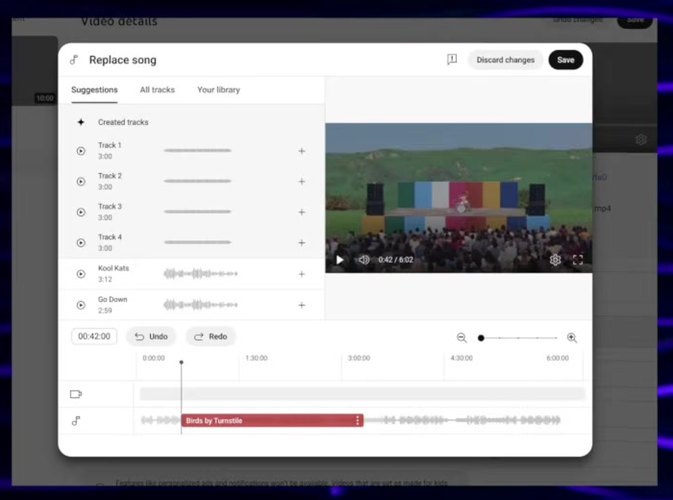Open options menu on Birds by Turnstile clip
This screenshot has width=673, height=500.
[x=357, y=421]
